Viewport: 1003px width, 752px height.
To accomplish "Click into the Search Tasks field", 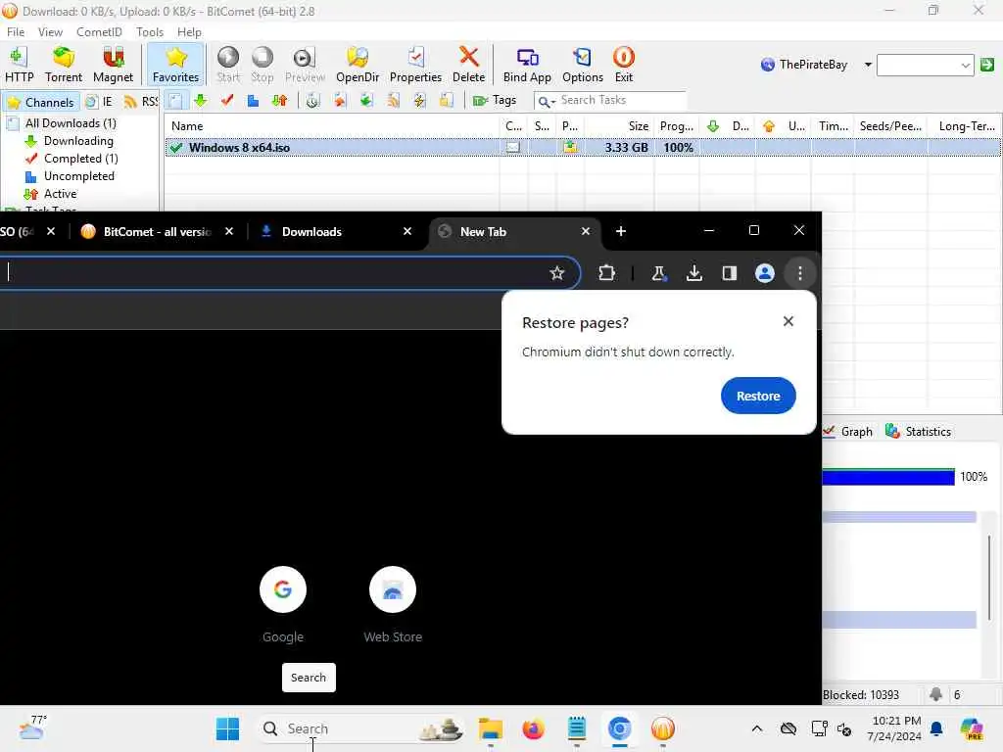I will [x=622, y=101].
